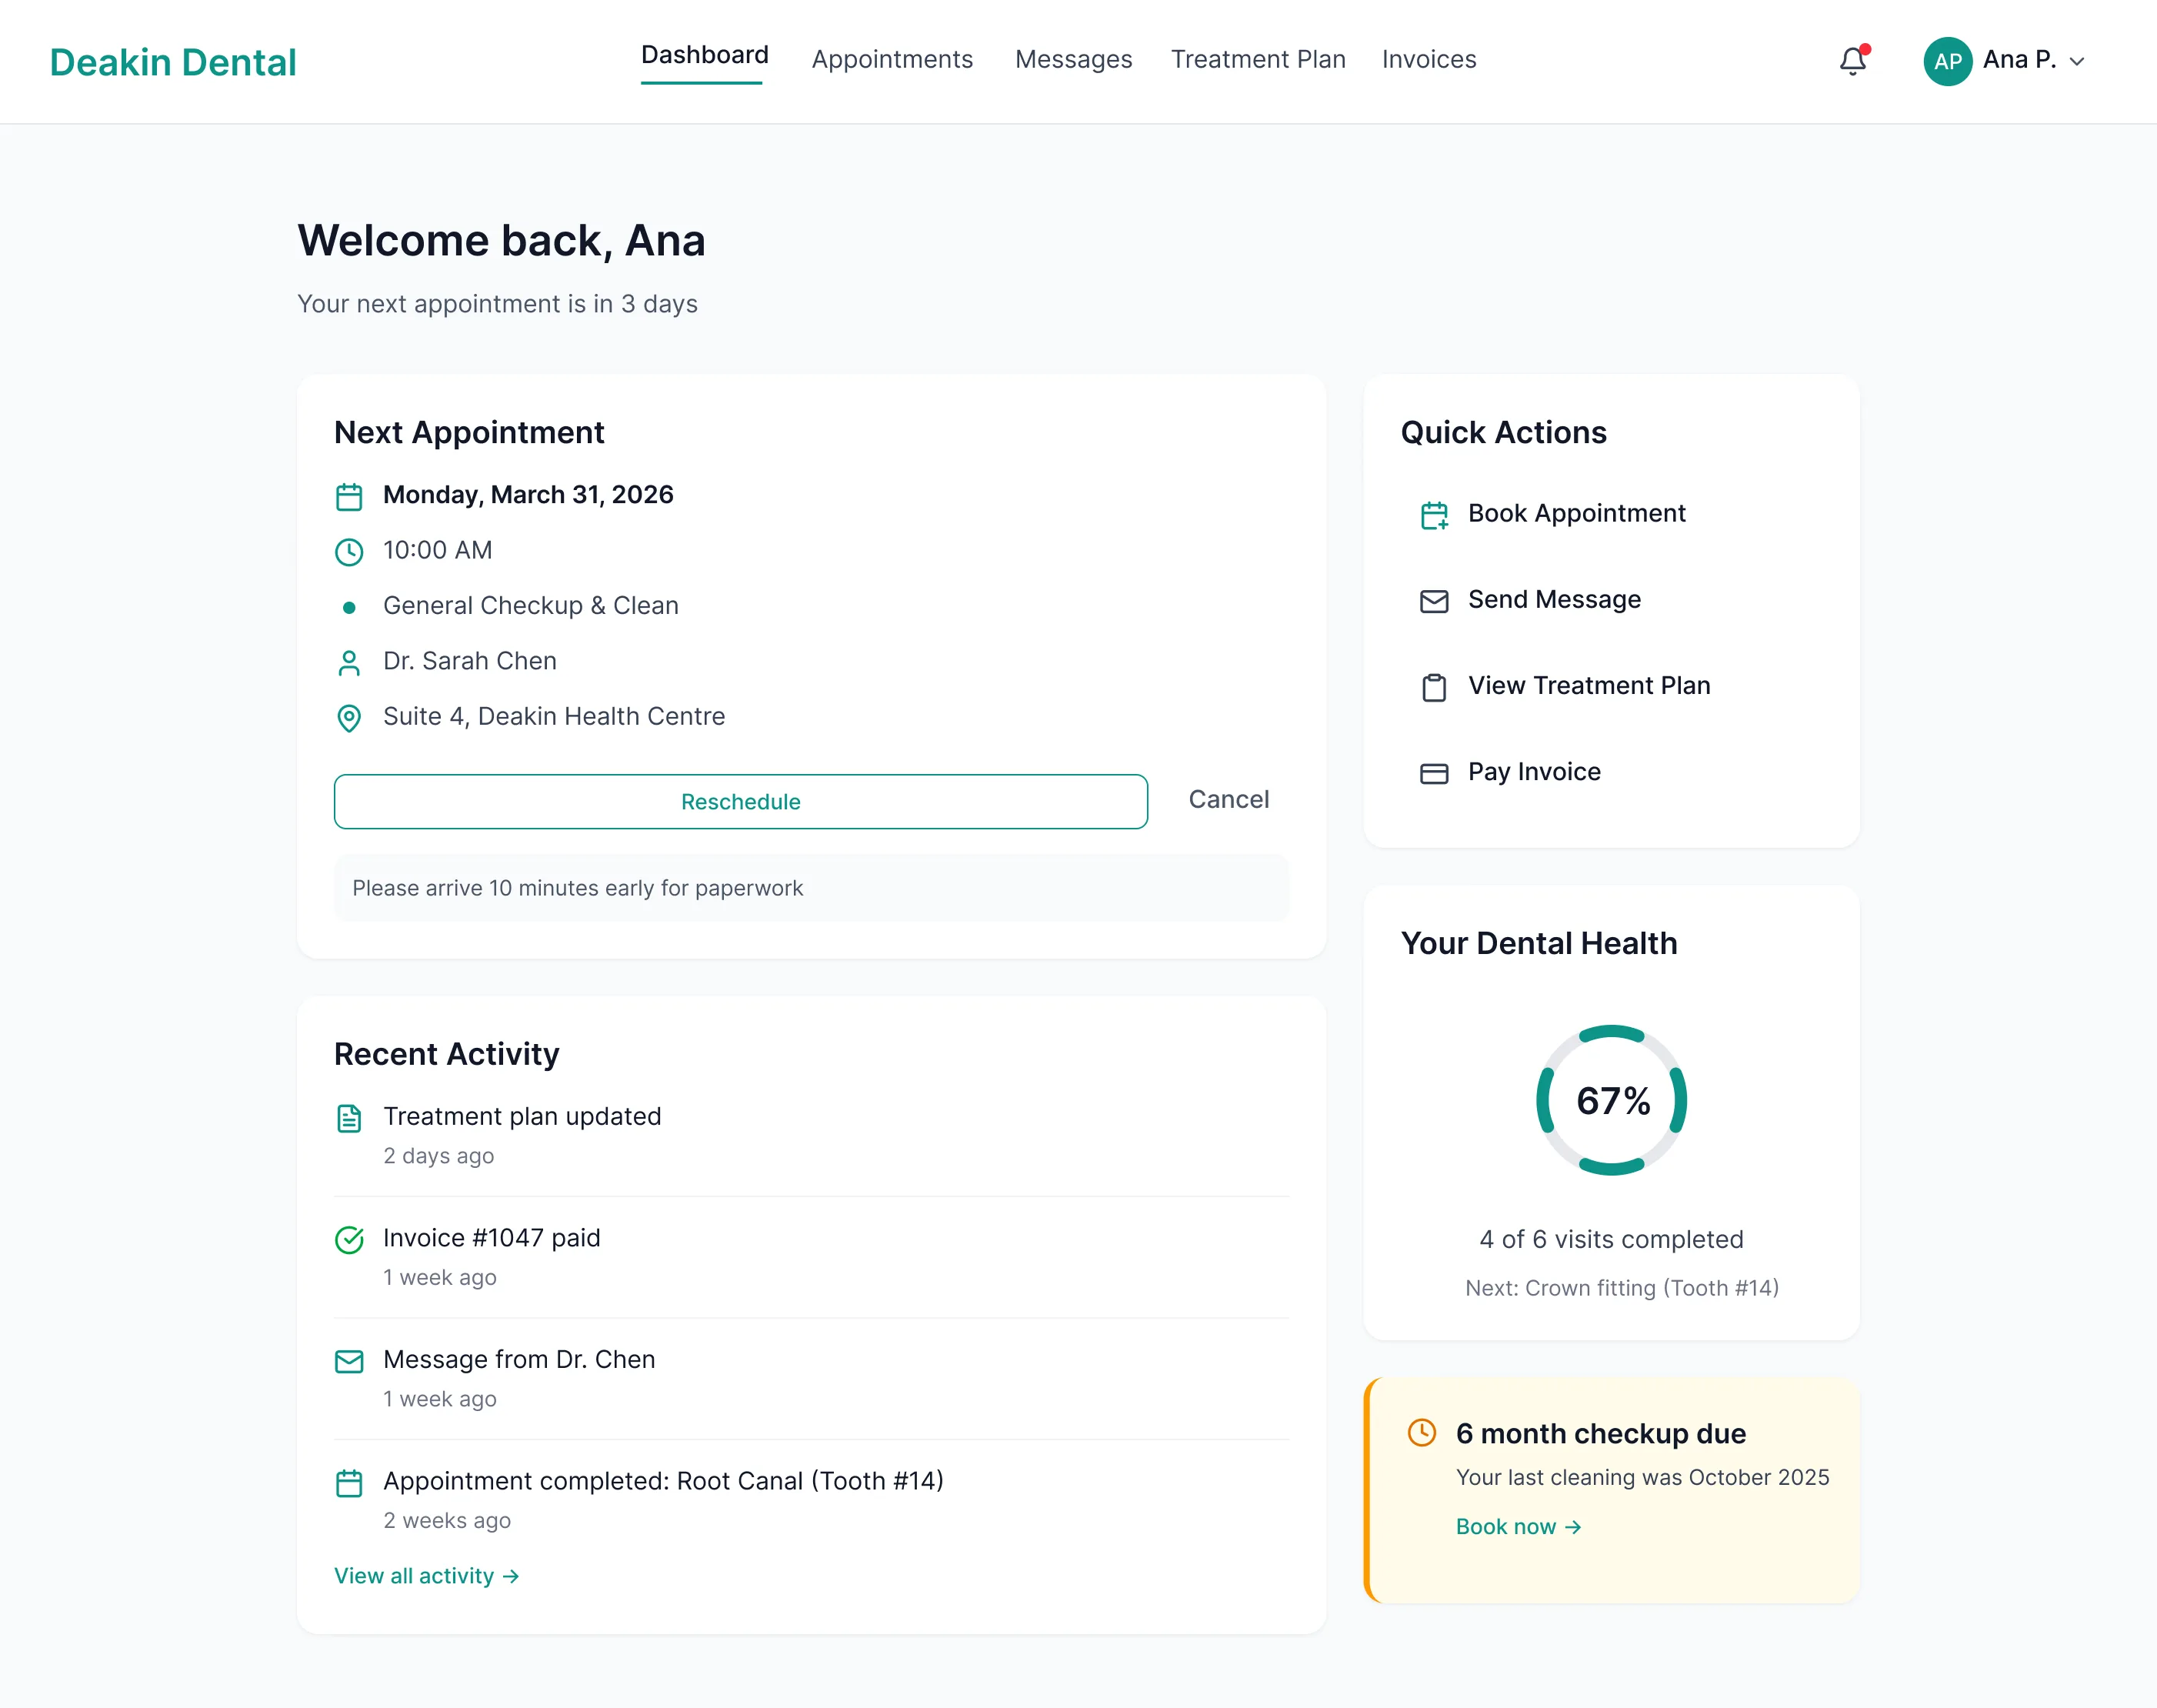Open the Appointments tab
This screenshot has height=1708, width=2157.
click(892, 60)
